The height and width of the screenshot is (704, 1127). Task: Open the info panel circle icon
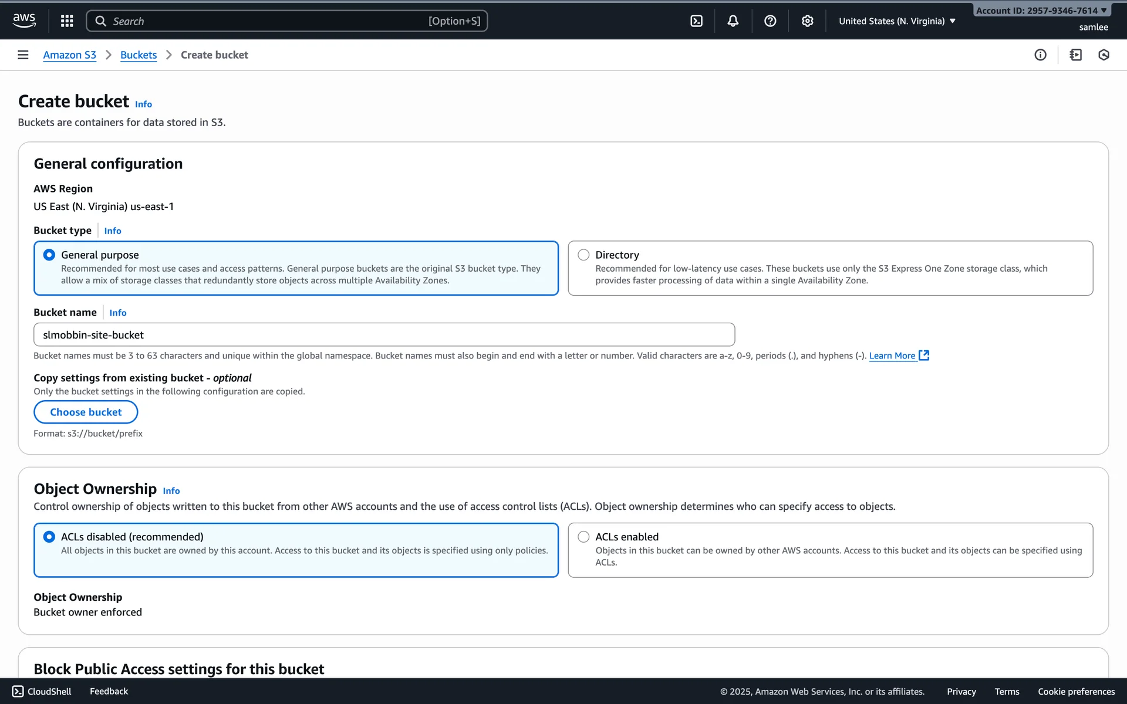[1040, 55]
